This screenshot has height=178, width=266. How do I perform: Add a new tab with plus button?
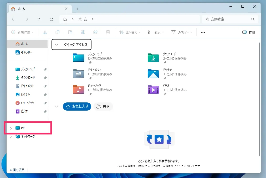[78, 9]
